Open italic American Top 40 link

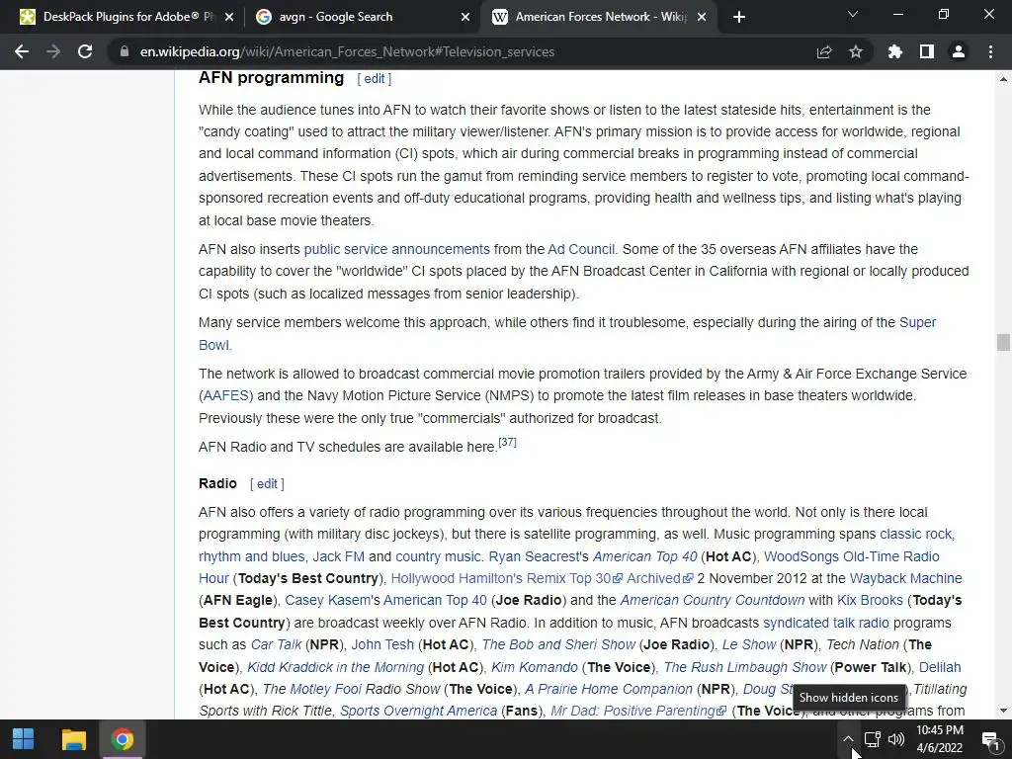pos(644,556)
